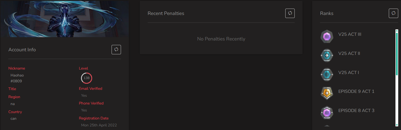Click the Episode 8 Act 3 rank badge
This screenshot has width=401, height=130.
pyautogui.click(x=327, y=113)
